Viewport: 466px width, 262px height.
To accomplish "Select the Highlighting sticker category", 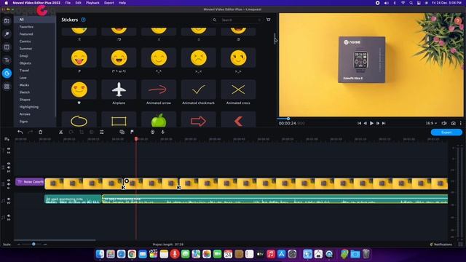I will tap(29, 107).
